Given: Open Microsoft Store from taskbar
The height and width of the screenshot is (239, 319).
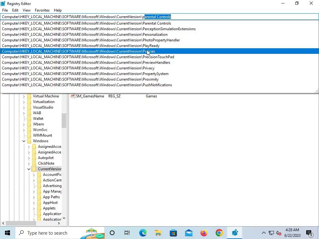Looking at the screenshot, I should (173, 233).
